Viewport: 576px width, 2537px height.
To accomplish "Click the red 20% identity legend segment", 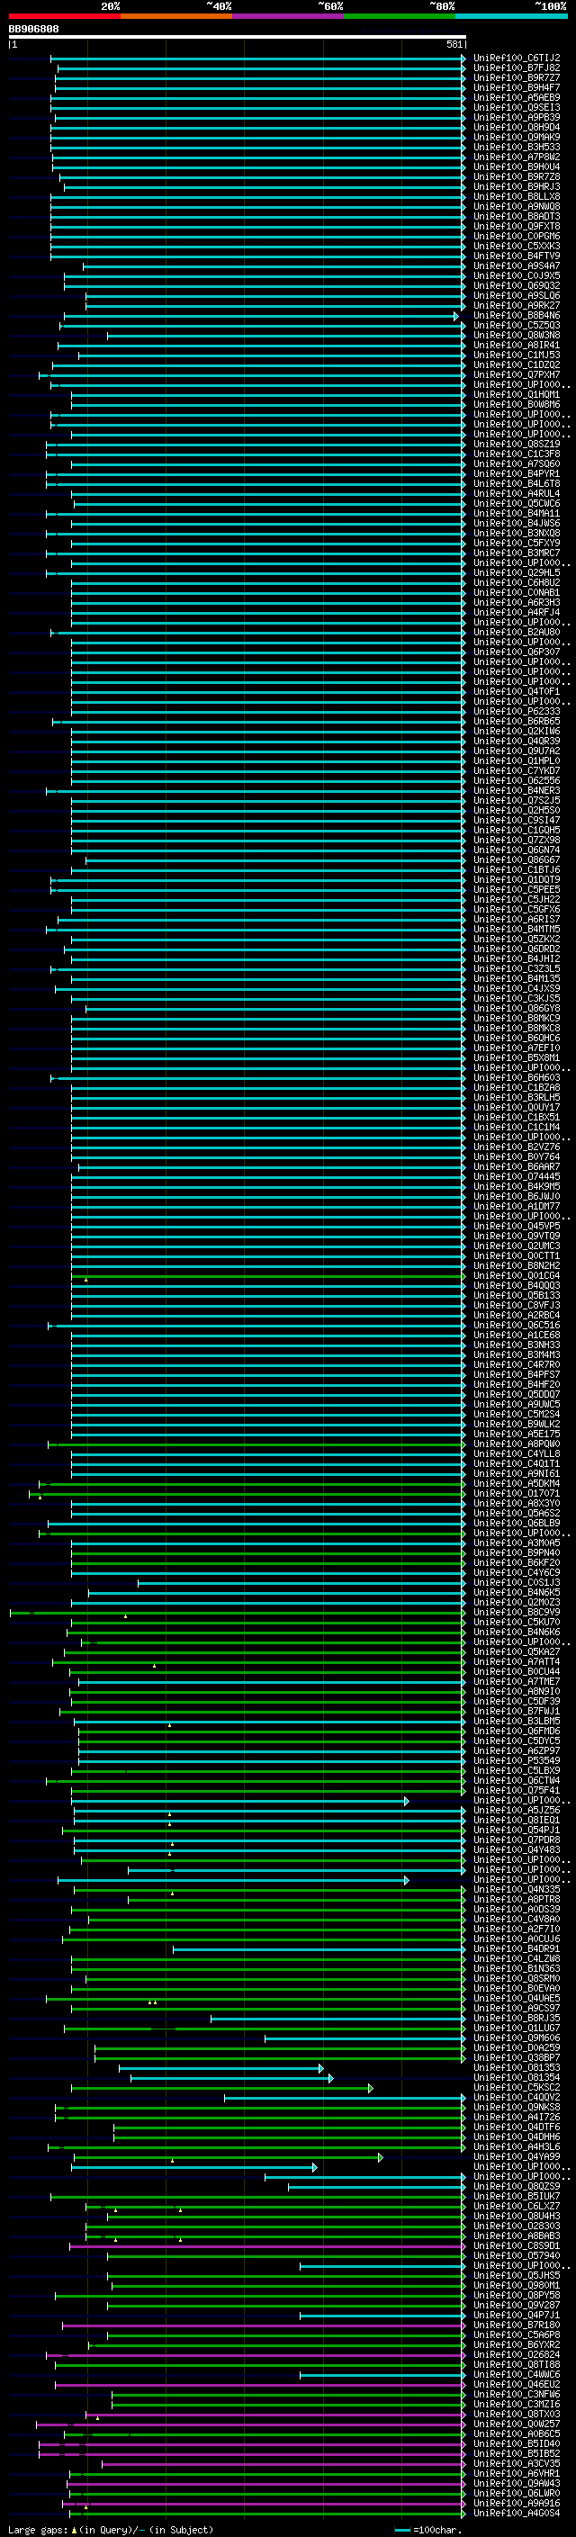I will pos(64,16).
